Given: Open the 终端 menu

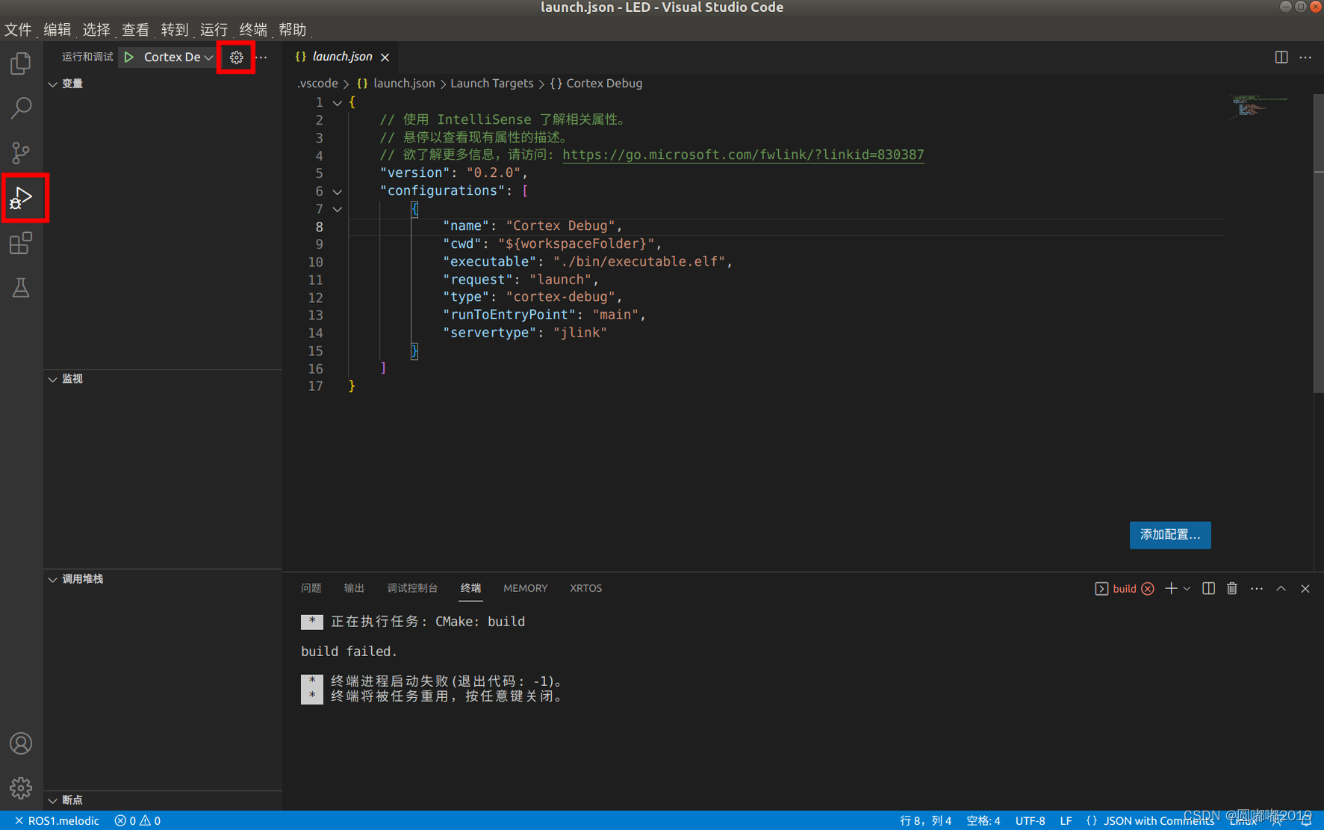Looking at the screenshot, I should coord(252,29).
